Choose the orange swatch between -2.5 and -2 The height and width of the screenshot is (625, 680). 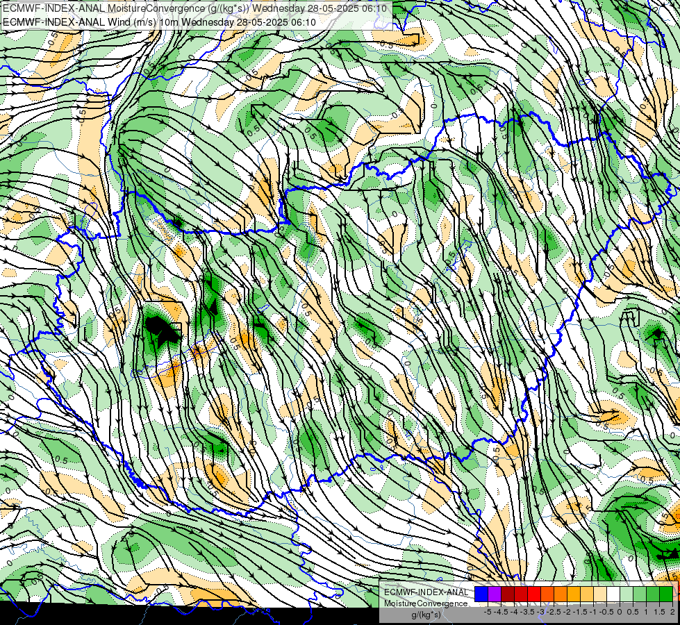[561, 594]
